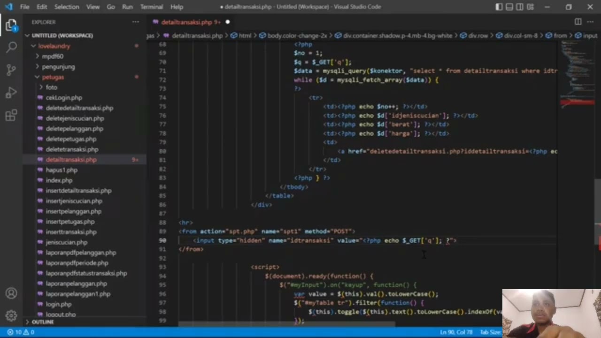Open the Run menu

[127, 7]
